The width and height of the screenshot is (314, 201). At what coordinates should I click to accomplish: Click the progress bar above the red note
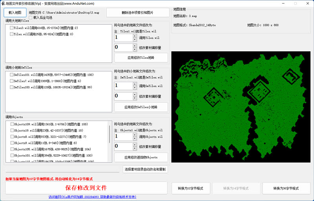[x=62, y=172]
